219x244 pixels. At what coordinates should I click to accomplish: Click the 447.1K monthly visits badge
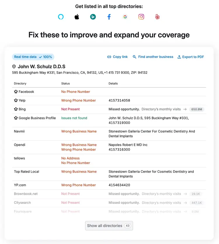(x=197, y=203)
